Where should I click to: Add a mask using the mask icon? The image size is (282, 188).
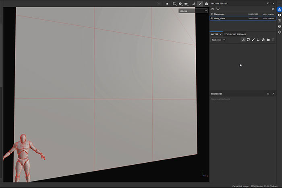(248, 40)
